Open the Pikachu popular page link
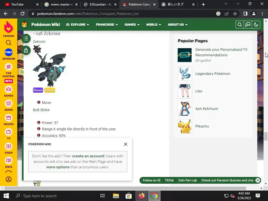268x201 pixels. 202,126
